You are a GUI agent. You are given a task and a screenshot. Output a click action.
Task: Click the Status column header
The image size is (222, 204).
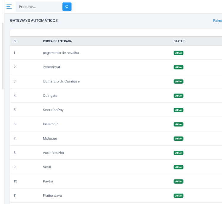179,41
